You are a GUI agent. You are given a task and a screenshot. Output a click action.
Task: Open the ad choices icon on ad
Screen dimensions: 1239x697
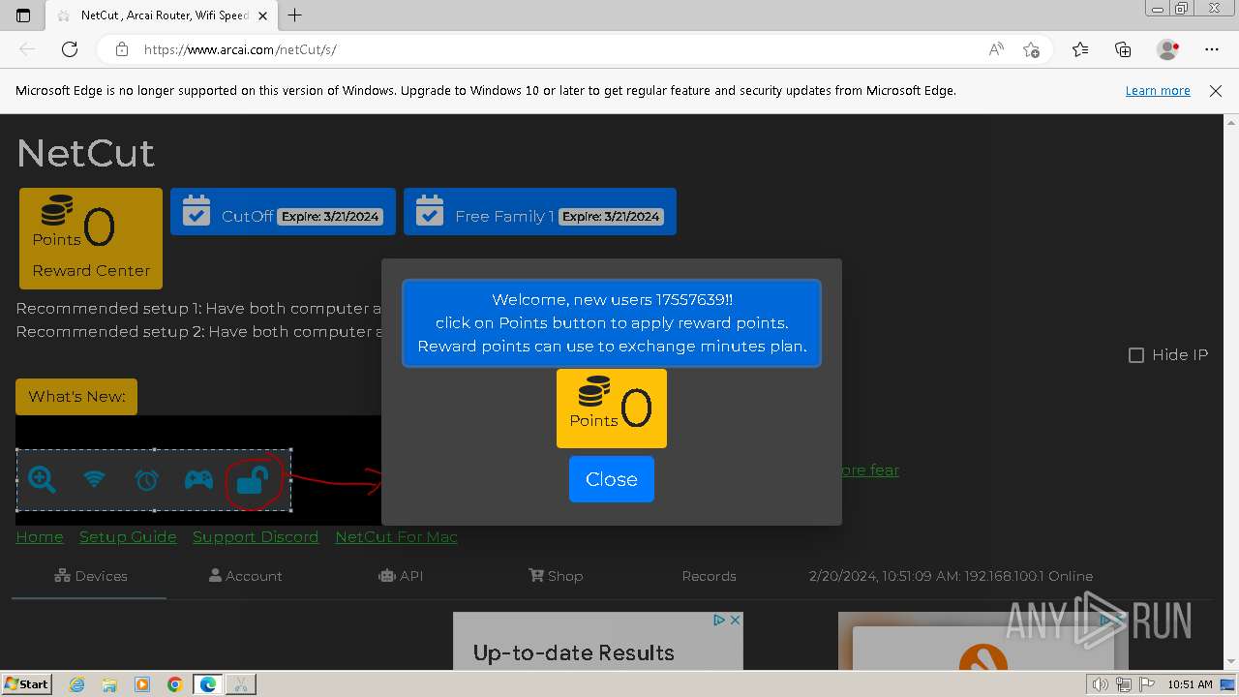(x=719, y=620)
